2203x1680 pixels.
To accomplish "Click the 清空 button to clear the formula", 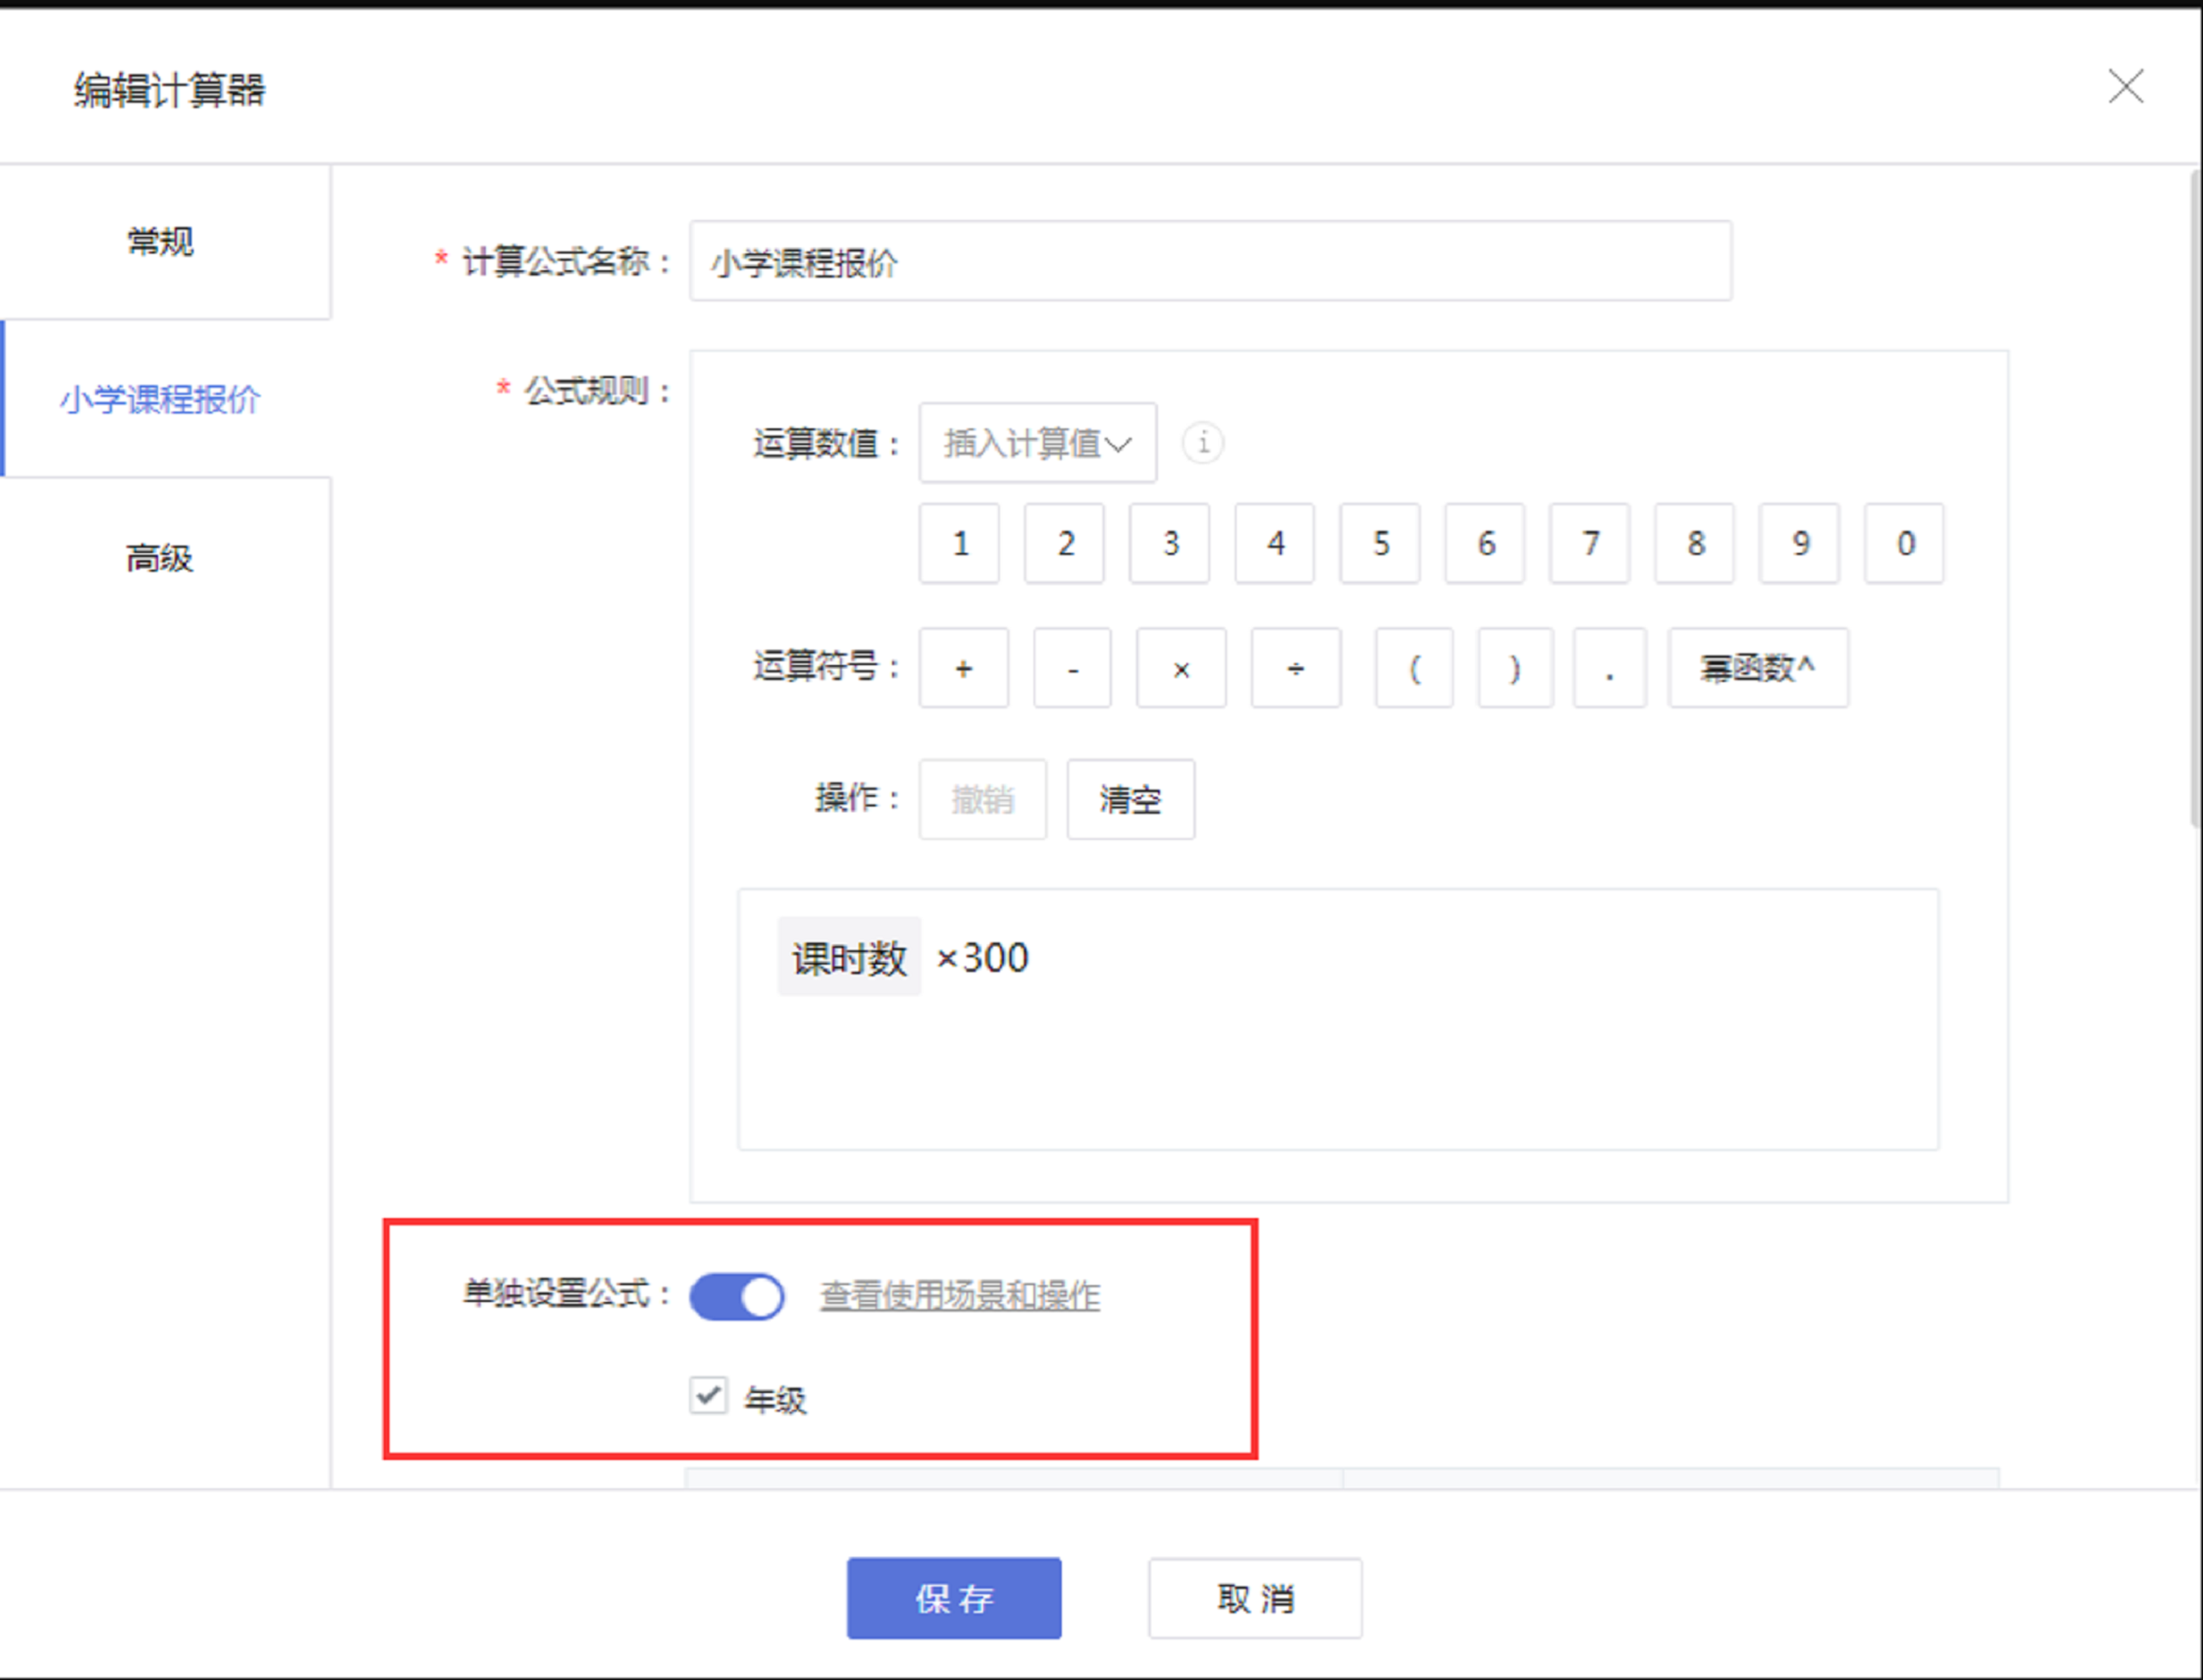I will [x=1130, y=799].
